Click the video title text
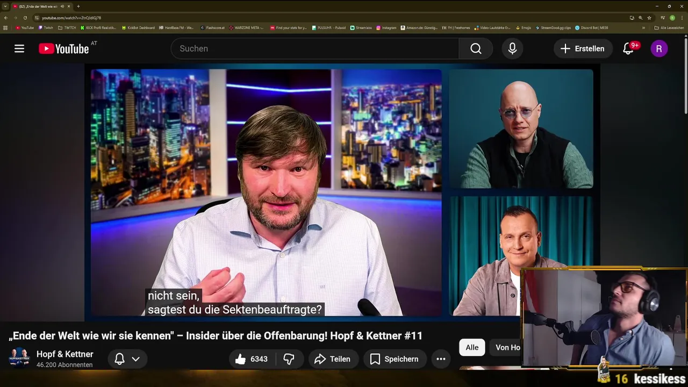Image resolution: width=688 pixels, height=387 pixels. [x=216, y=336]
